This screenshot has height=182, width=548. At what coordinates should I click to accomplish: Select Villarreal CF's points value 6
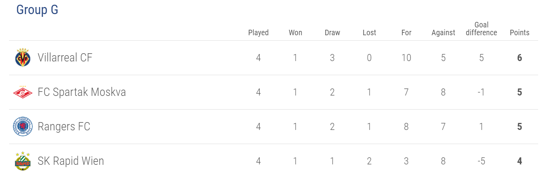tap(520, 58)
